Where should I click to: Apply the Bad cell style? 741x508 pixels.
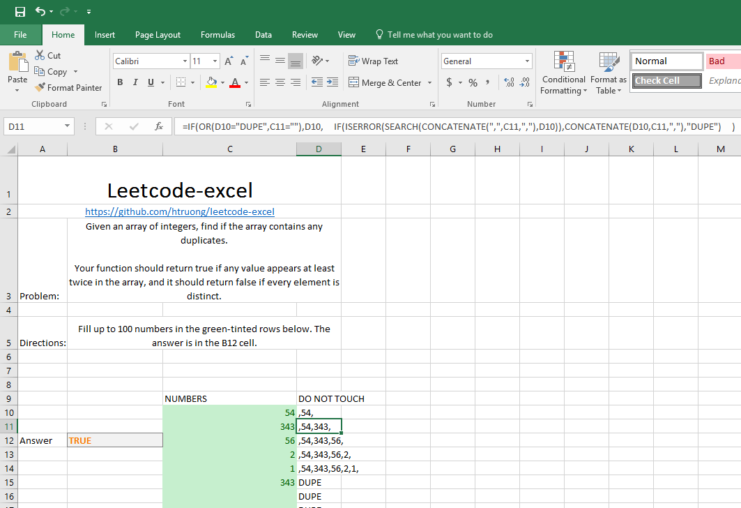(723, 61)
